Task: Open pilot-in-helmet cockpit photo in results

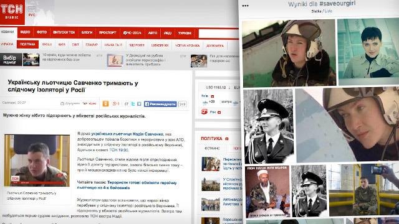Action: [289, 54]
